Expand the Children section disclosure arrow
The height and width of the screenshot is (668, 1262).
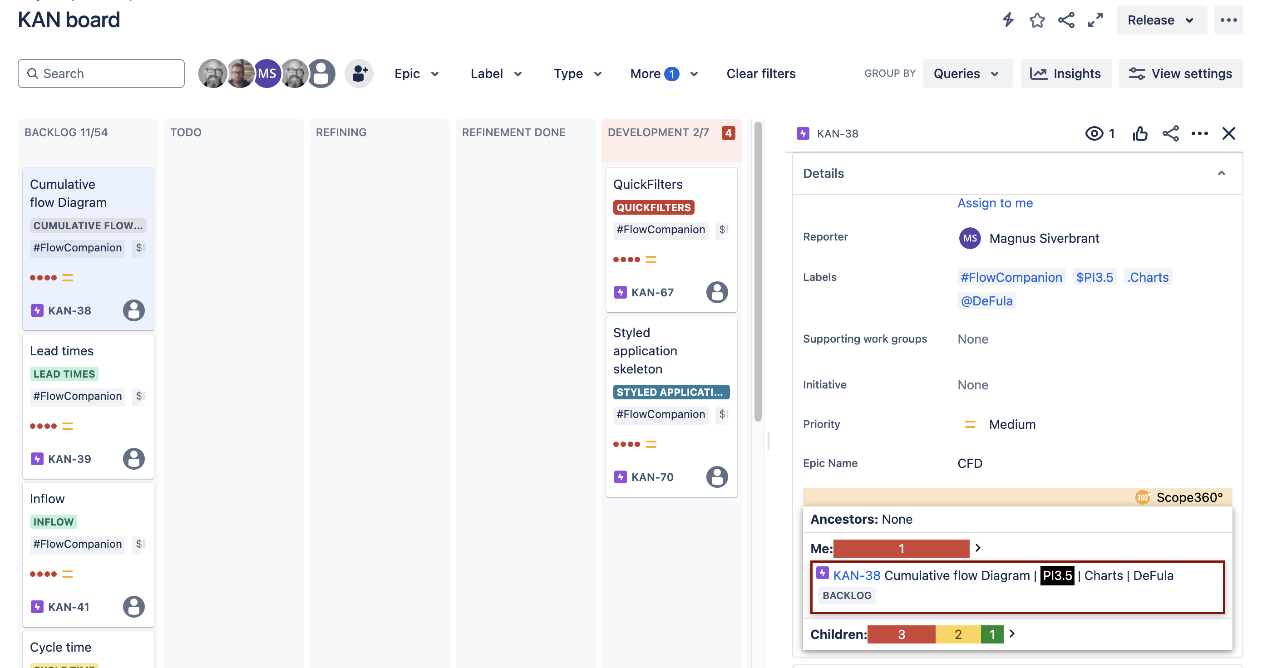[x=1013, y=633]
